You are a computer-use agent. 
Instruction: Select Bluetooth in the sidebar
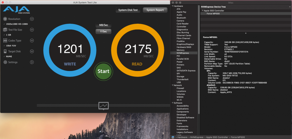pos(181,18)
